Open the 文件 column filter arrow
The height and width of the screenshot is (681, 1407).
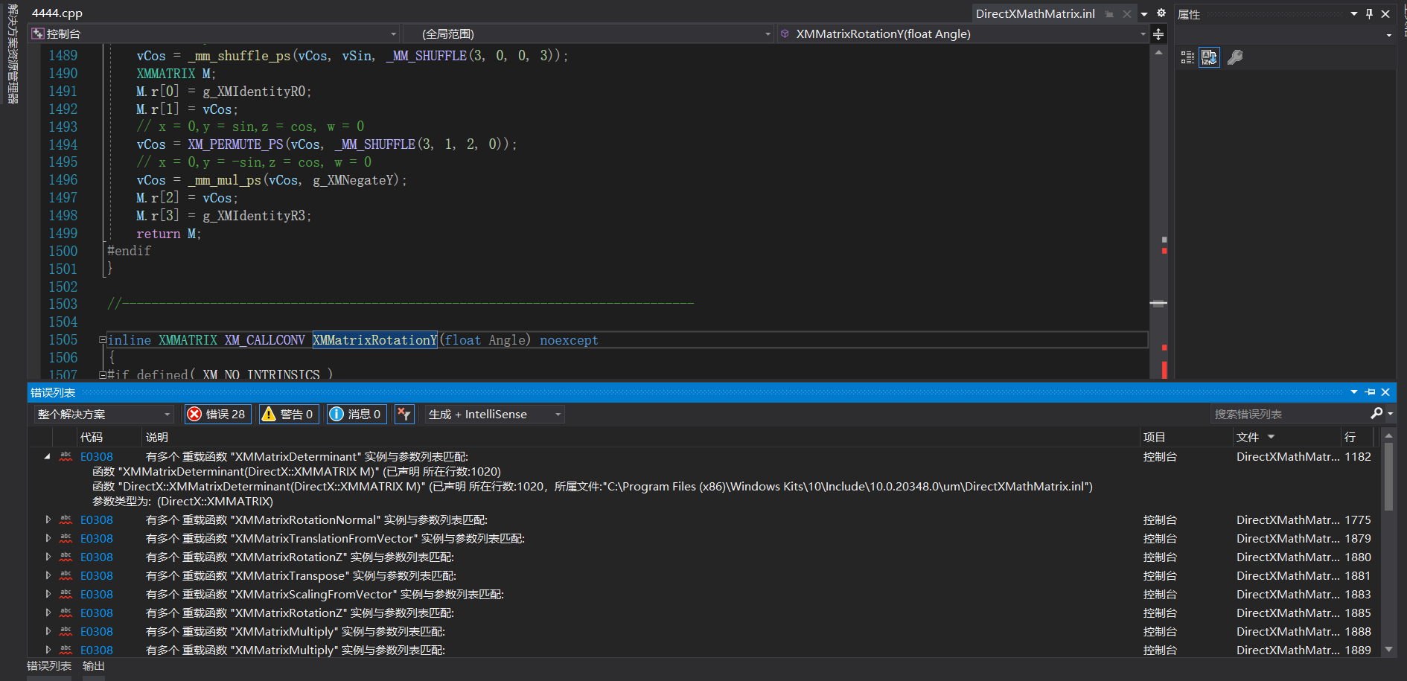(x=1271, y=437)
